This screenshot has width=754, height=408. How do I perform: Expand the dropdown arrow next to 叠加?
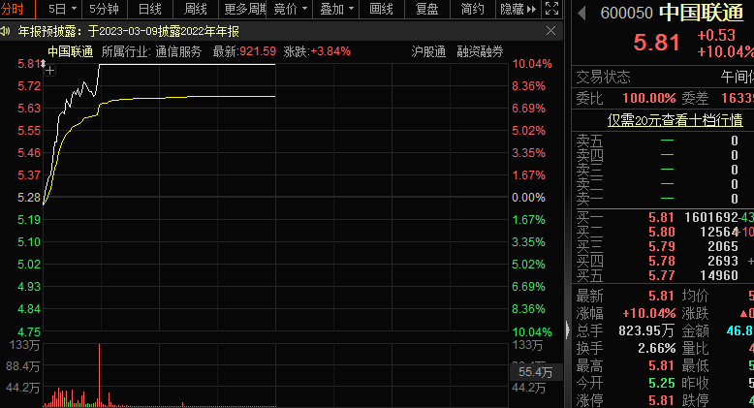(351, 9)
